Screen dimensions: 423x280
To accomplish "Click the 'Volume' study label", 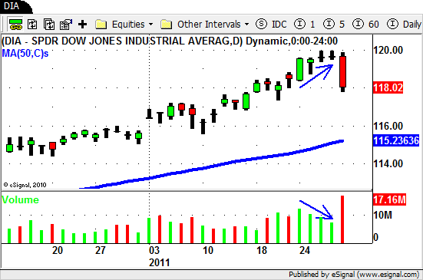I will [20, 199].
